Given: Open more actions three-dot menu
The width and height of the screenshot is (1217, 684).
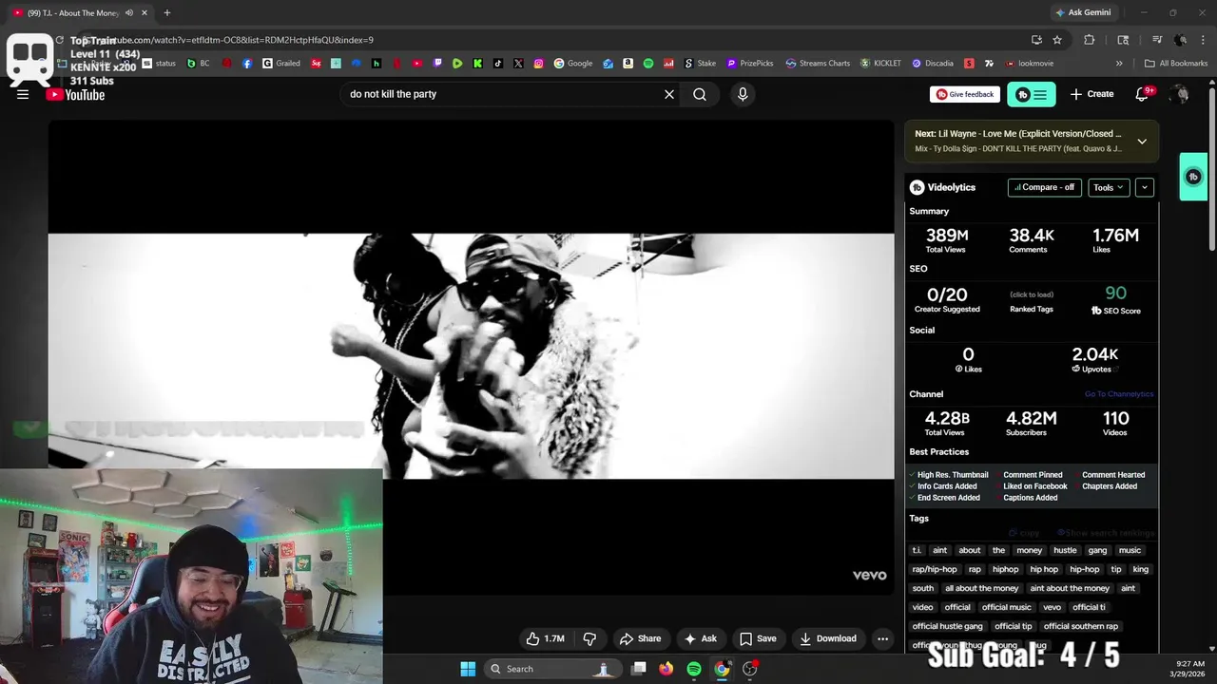Looking at the screenshot, I should [x=882, y=638].
